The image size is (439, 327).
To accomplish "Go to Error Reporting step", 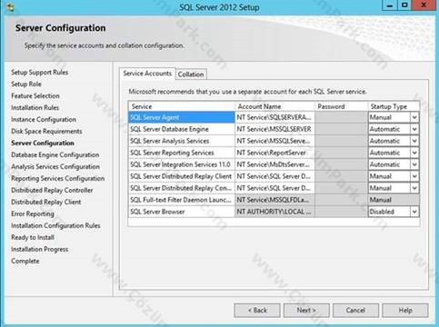I will tap(33, 213).
